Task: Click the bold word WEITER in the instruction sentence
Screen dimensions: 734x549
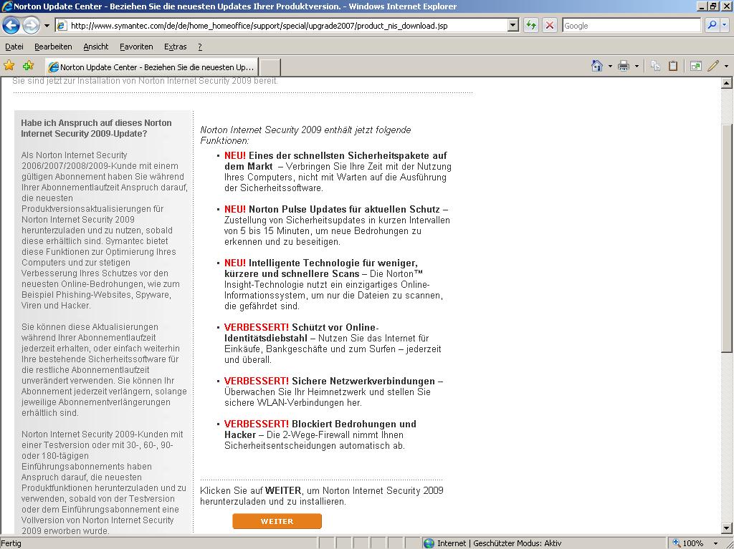Action: click(283, 490)
